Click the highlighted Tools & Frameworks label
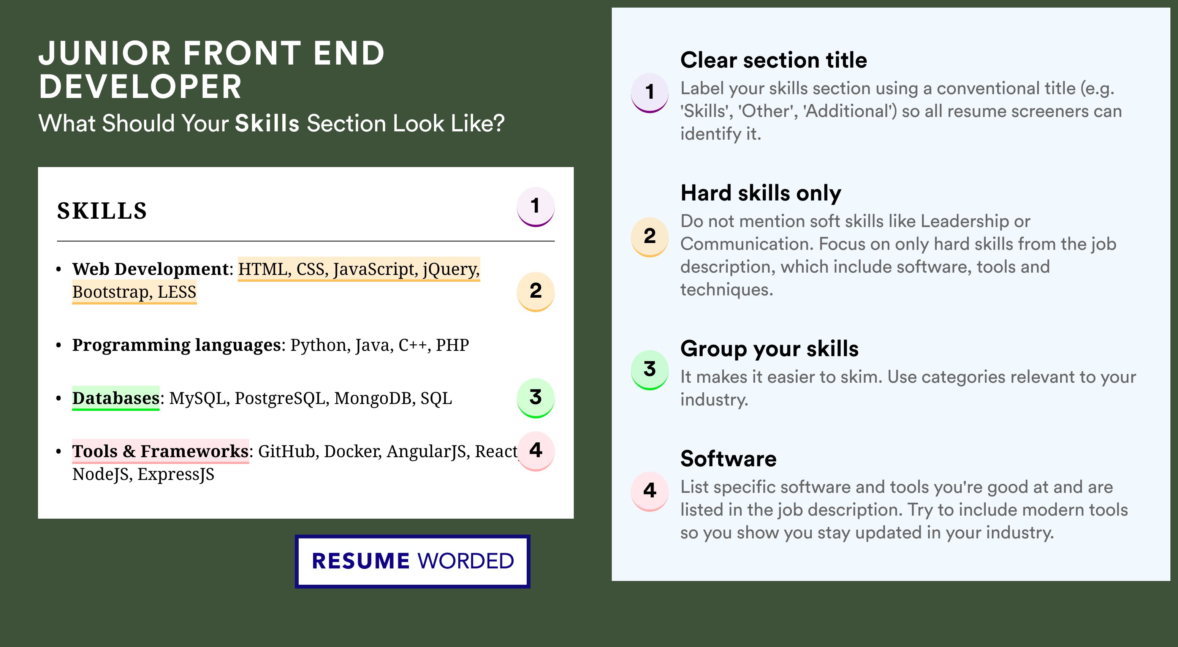 coord(160,451)
